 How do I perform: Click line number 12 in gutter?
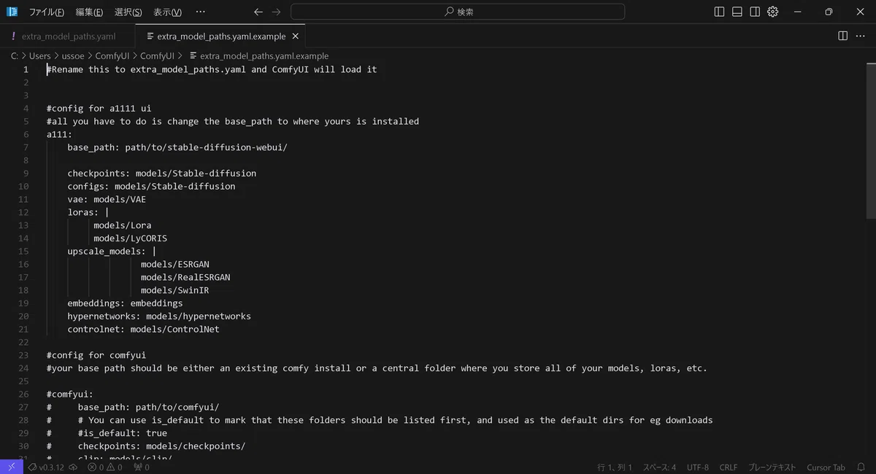point(23,212)
